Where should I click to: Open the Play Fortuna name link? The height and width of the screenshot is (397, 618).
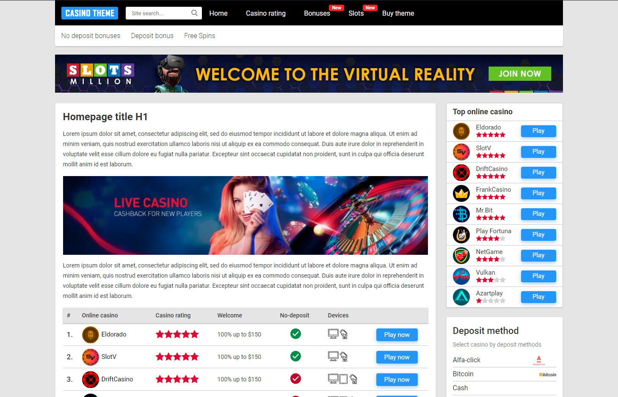[x=494, y=231]
